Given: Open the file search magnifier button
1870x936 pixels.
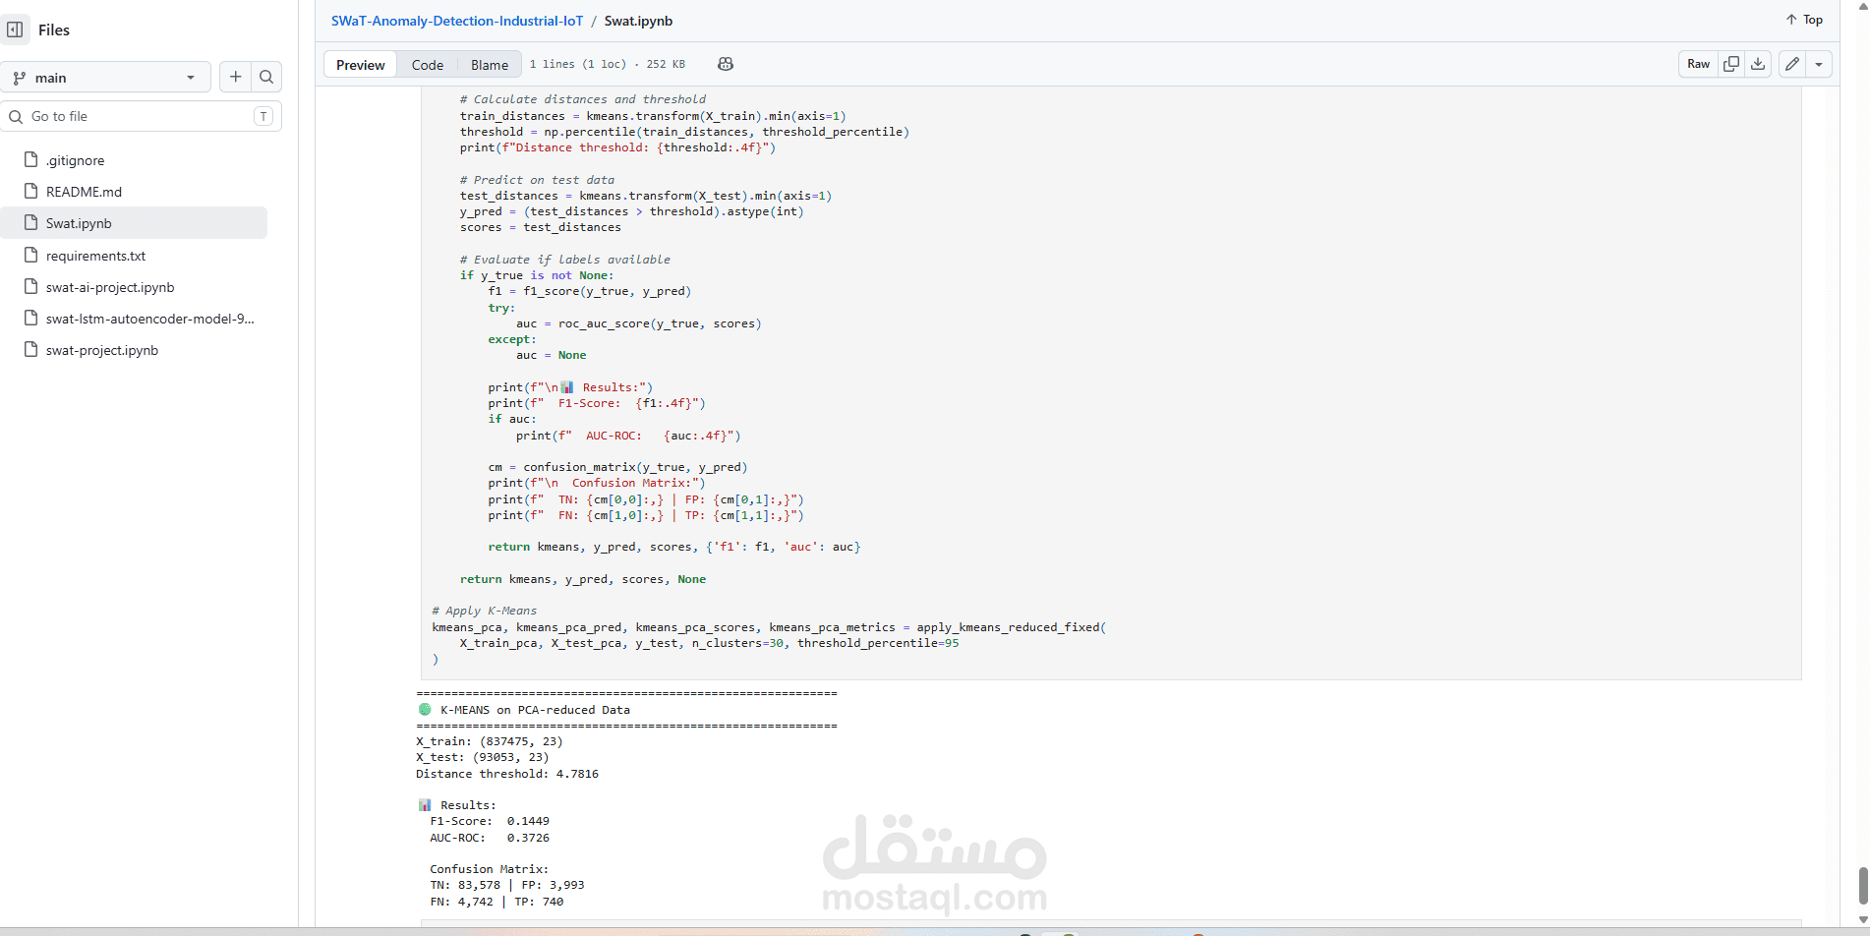Looking at the screenshot, I should (266, 77).
